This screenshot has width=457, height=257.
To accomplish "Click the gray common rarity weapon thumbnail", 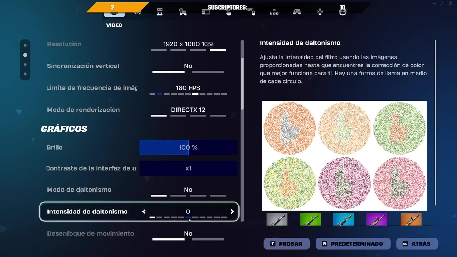I will 277,220.
